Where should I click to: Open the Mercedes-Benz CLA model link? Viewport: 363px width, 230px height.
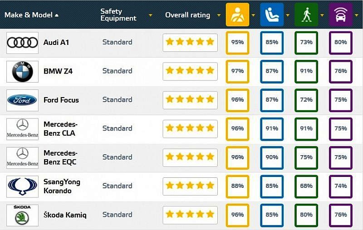coord(60,129)
